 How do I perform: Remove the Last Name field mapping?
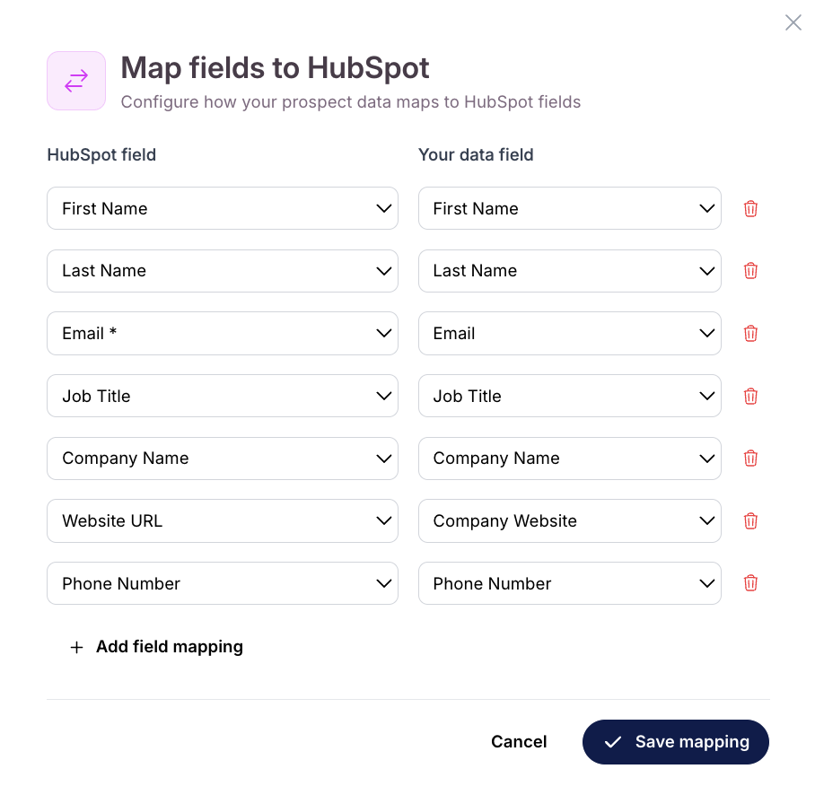[750, 271]
